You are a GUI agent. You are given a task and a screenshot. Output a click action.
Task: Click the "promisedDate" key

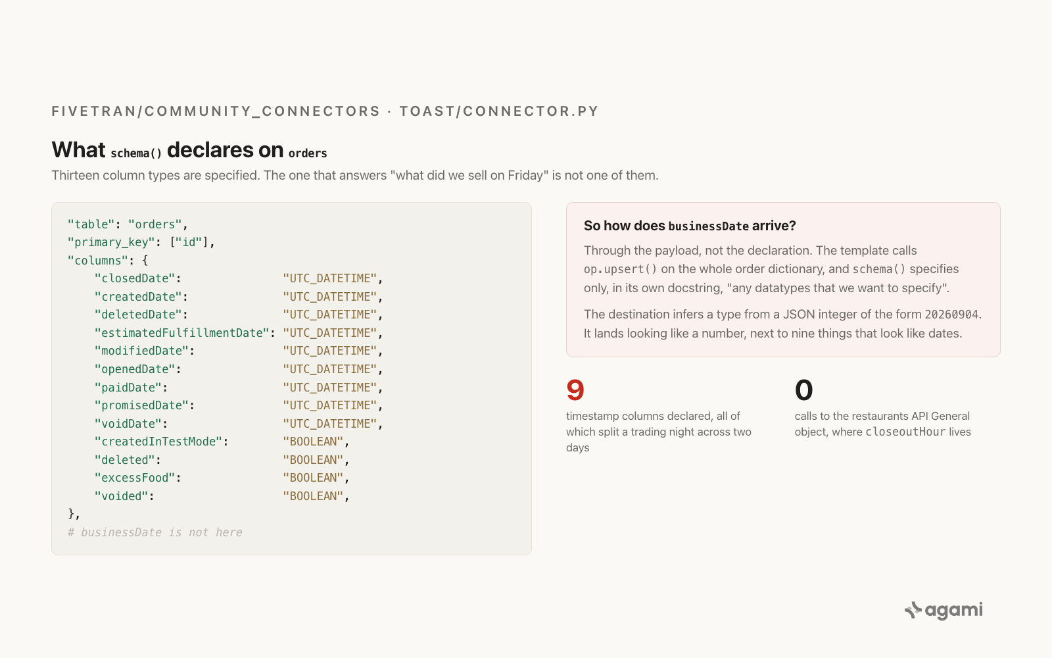(141, 405)
